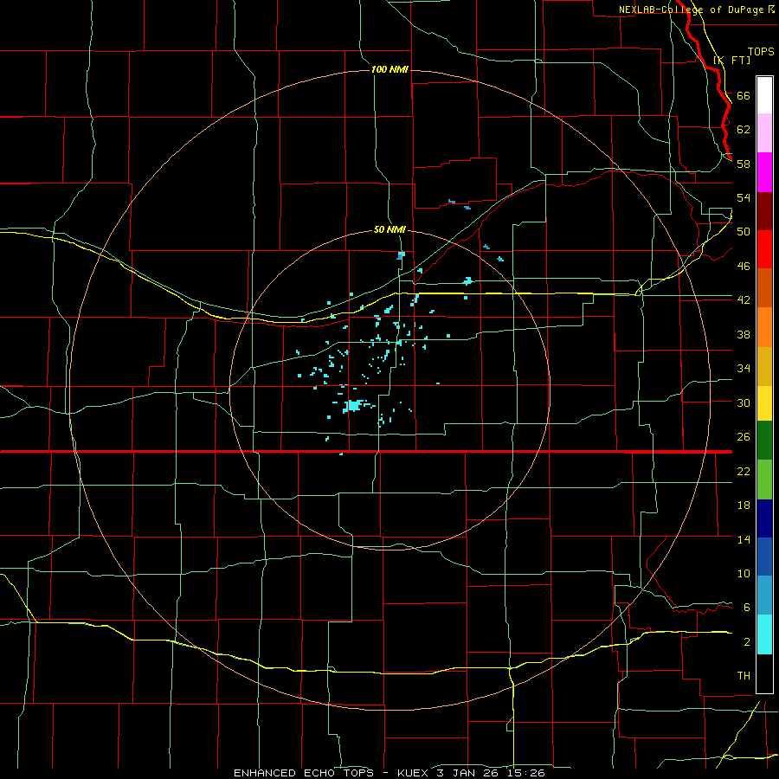Click the '38' legend scale value
This screenshot has width=779, height=779.
click(744, 334)
